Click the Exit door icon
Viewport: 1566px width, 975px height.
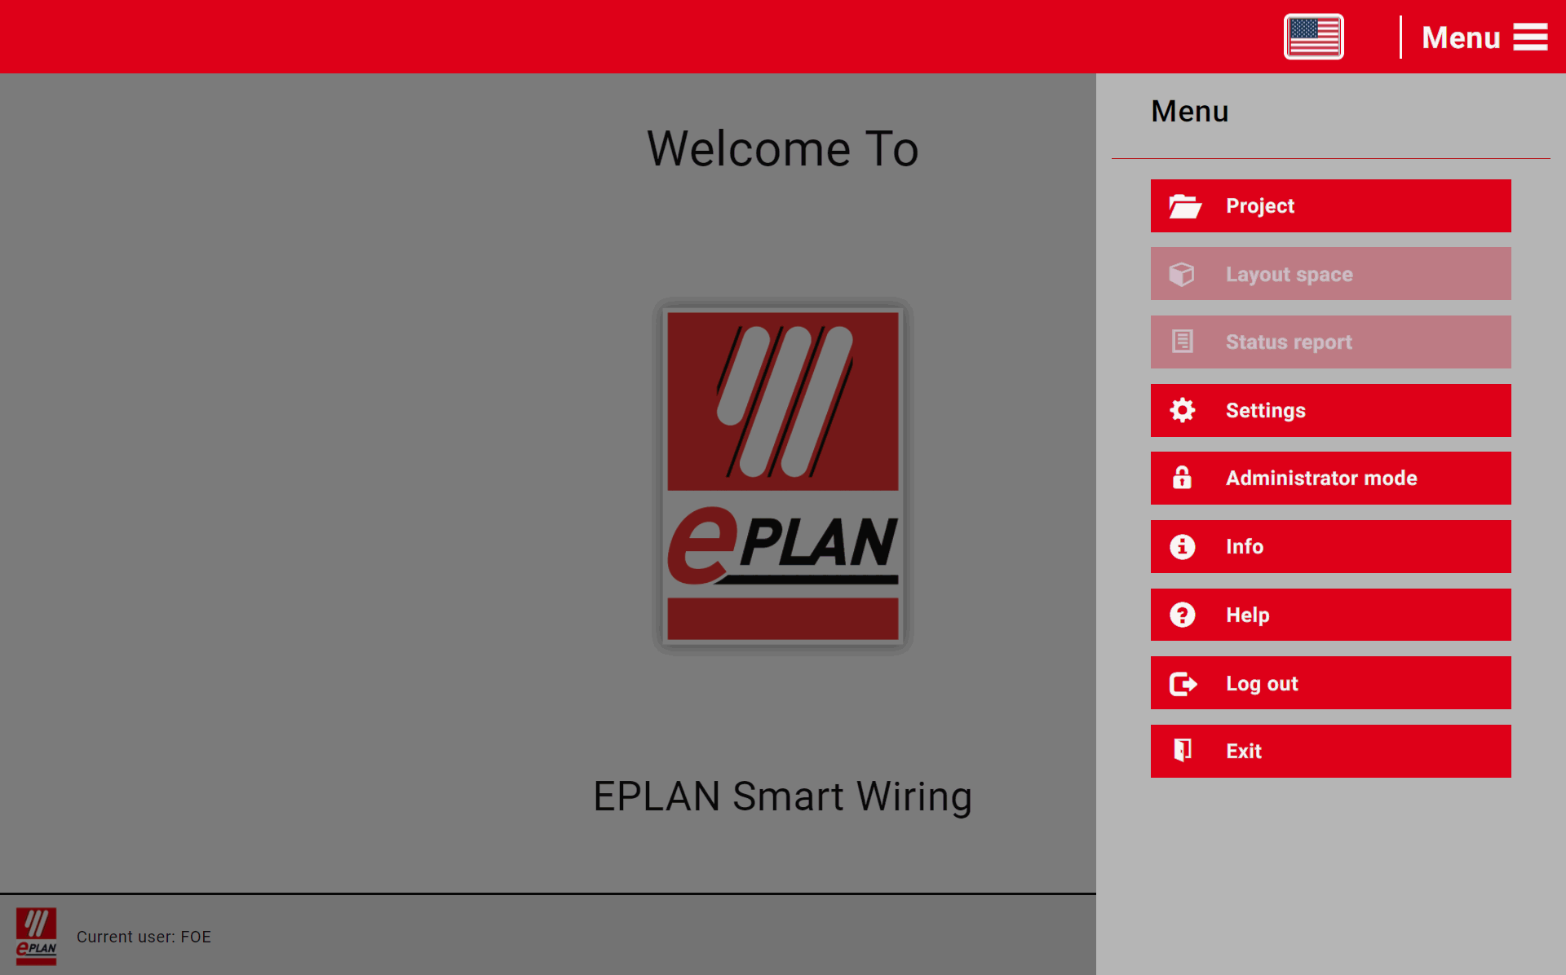coord(1183,751)
